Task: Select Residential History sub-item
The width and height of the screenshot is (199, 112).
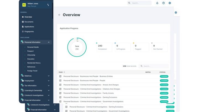Action: [x=34, y=63]
